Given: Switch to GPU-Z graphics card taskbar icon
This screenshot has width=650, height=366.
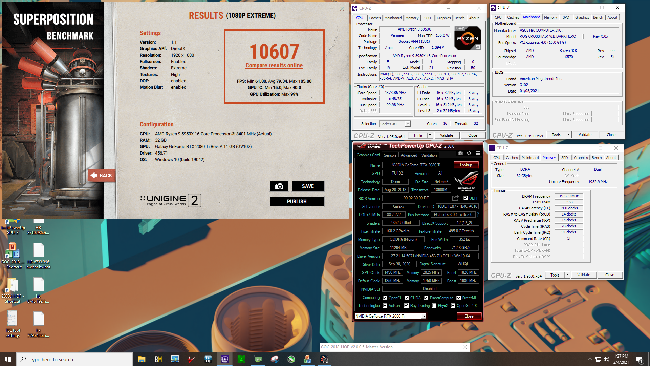Looking at the screenshot, I should coord(258,359).
